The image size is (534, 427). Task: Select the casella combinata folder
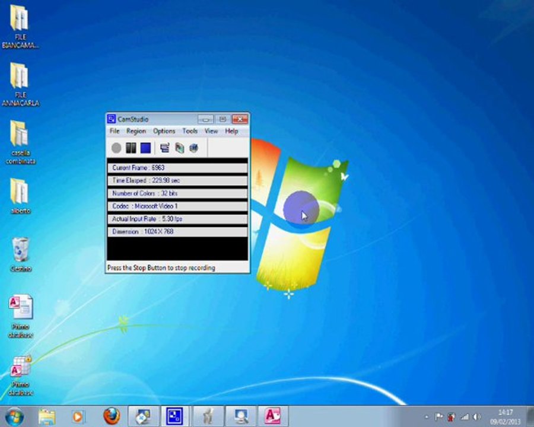[x=20, y=142]
